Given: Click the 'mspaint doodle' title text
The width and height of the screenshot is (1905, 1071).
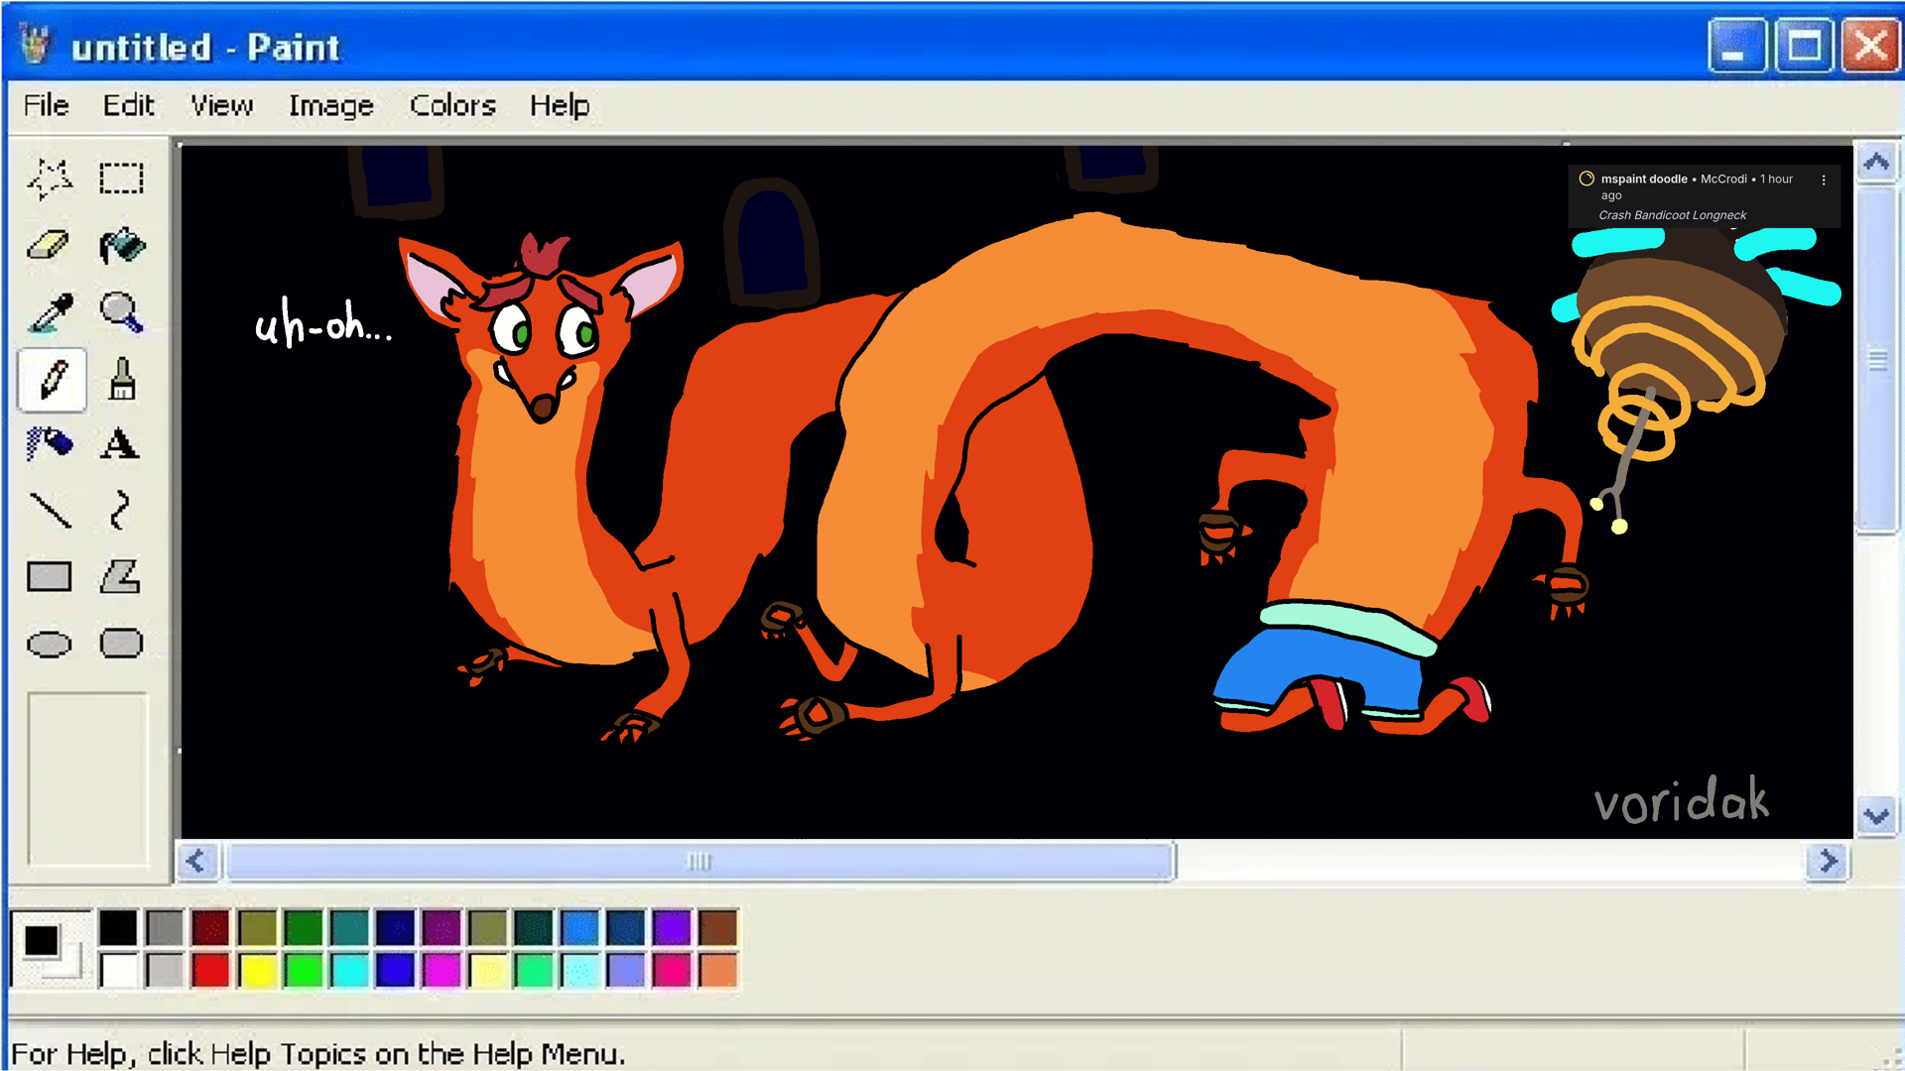Looking at the screenshot, I should pyautogui.click(x=1644, y=179).
